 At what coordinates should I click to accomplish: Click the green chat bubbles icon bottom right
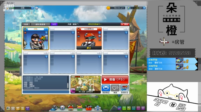129,108
